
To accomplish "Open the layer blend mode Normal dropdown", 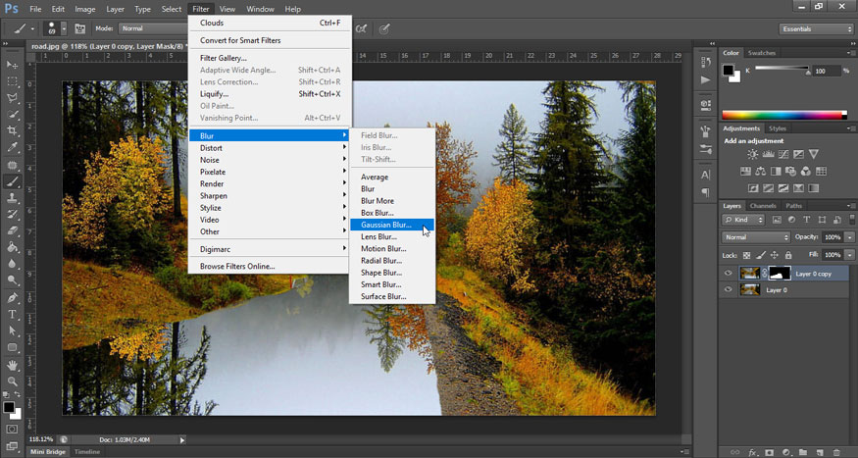I will point(756,237).
